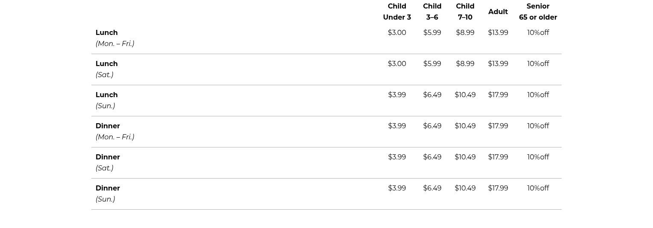Click the Senior discount for Sunday dinner
The image size is (653, 228).
pyautogui.click(x=538, y=188)
